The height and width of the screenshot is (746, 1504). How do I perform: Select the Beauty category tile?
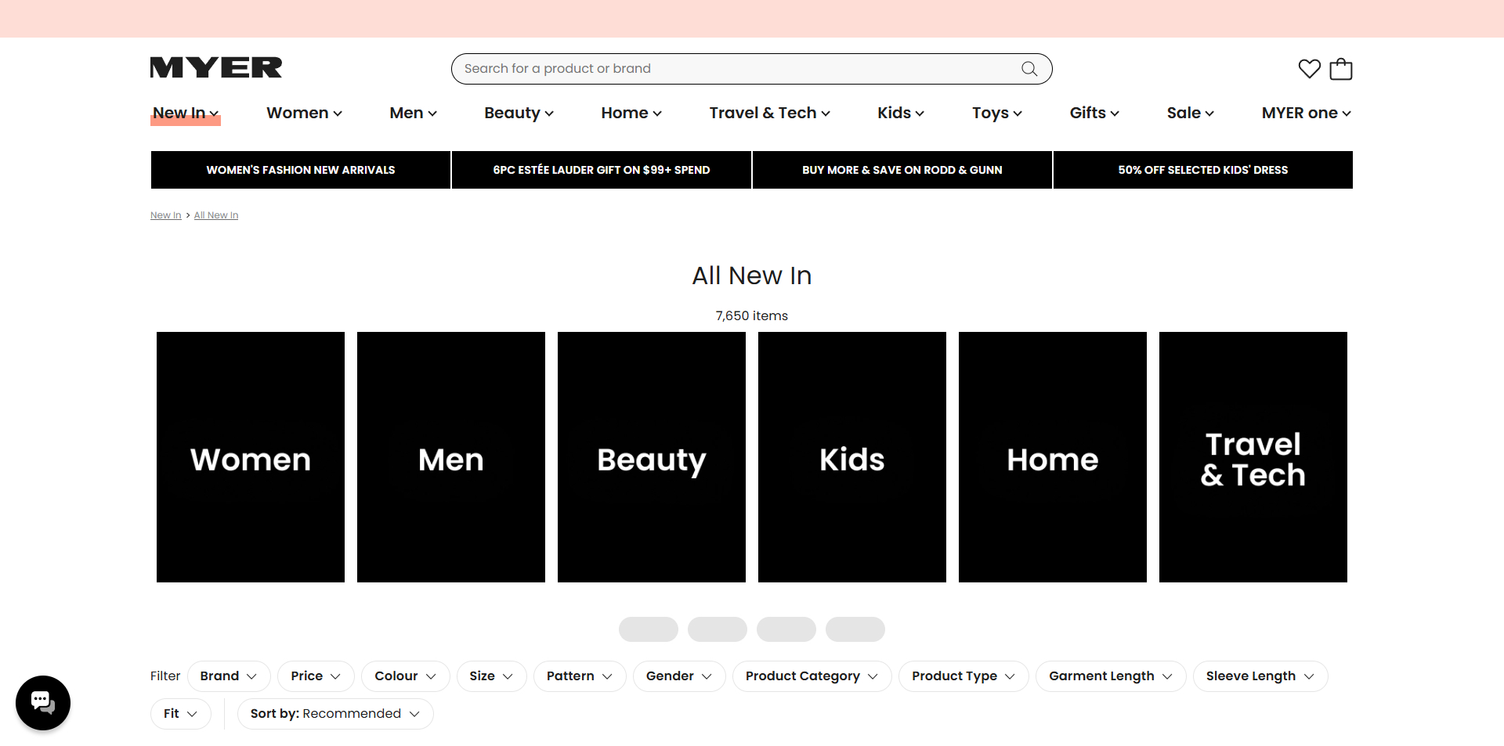(652, 457)
